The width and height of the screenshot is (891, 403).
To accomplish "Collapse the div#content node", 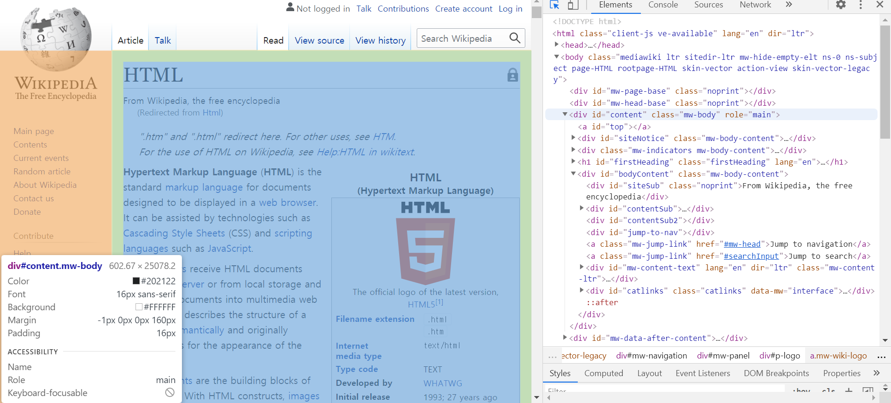I will [x=565, y=114].
